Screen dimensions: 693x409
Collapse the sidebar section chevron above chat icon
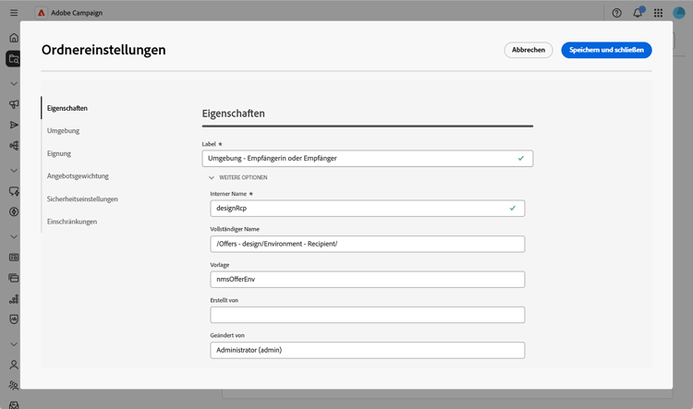point(14,171)
